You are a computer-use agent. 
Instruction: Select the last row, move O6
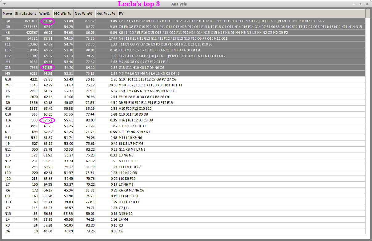[x=8, y=231]
